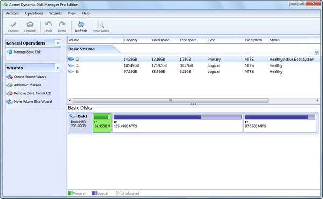Collapse the Wizards panel

pyautogui.click(x=58, y=68)
